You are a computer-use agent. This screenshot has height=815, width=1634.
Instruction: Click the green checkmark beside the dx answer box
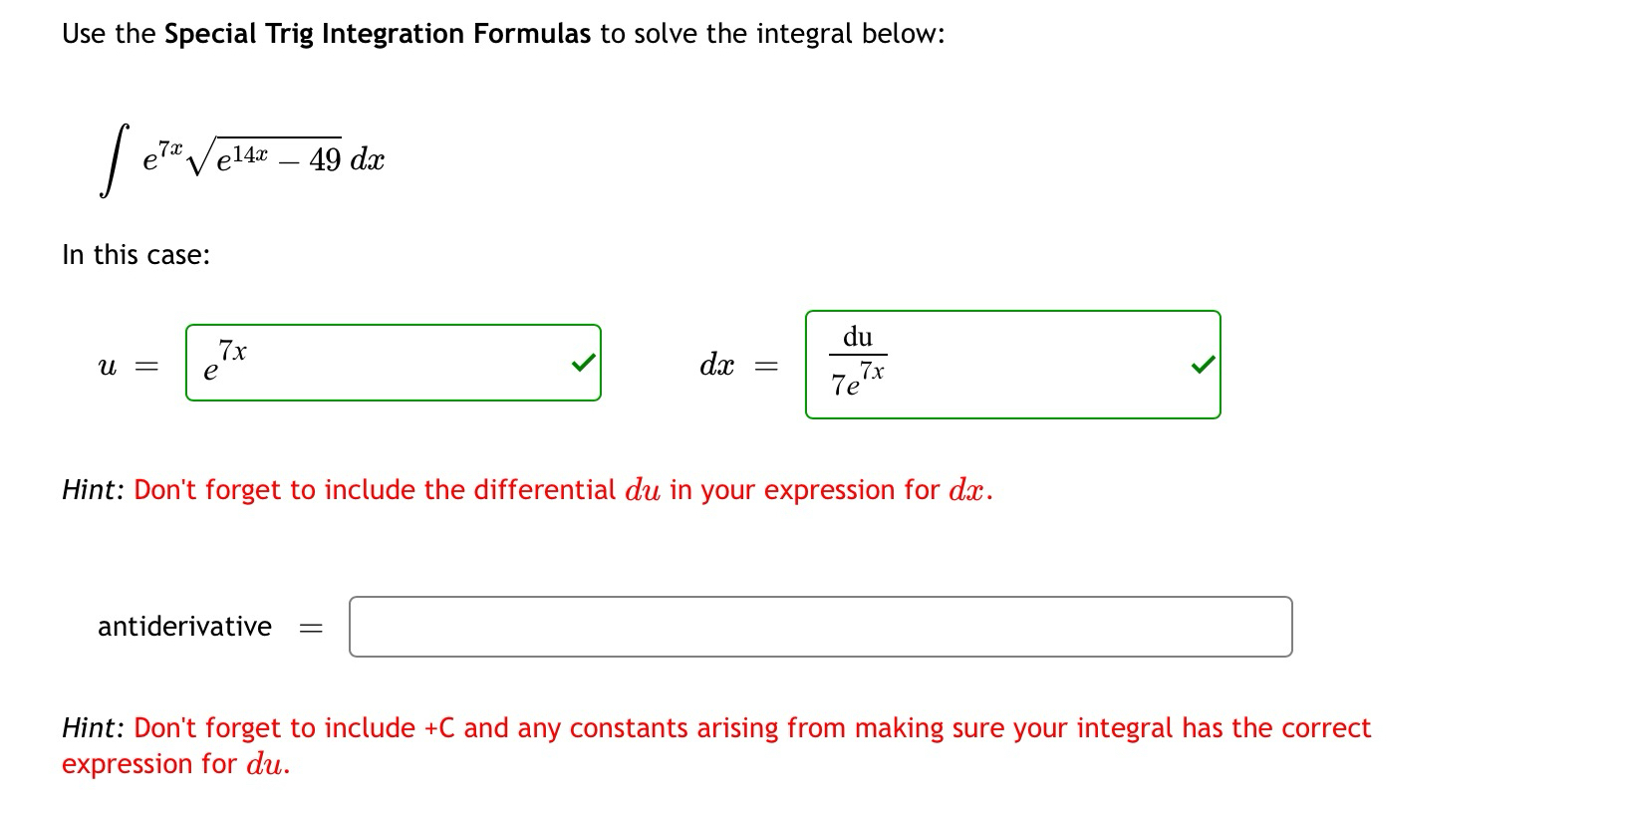[x=1202, y=365]
